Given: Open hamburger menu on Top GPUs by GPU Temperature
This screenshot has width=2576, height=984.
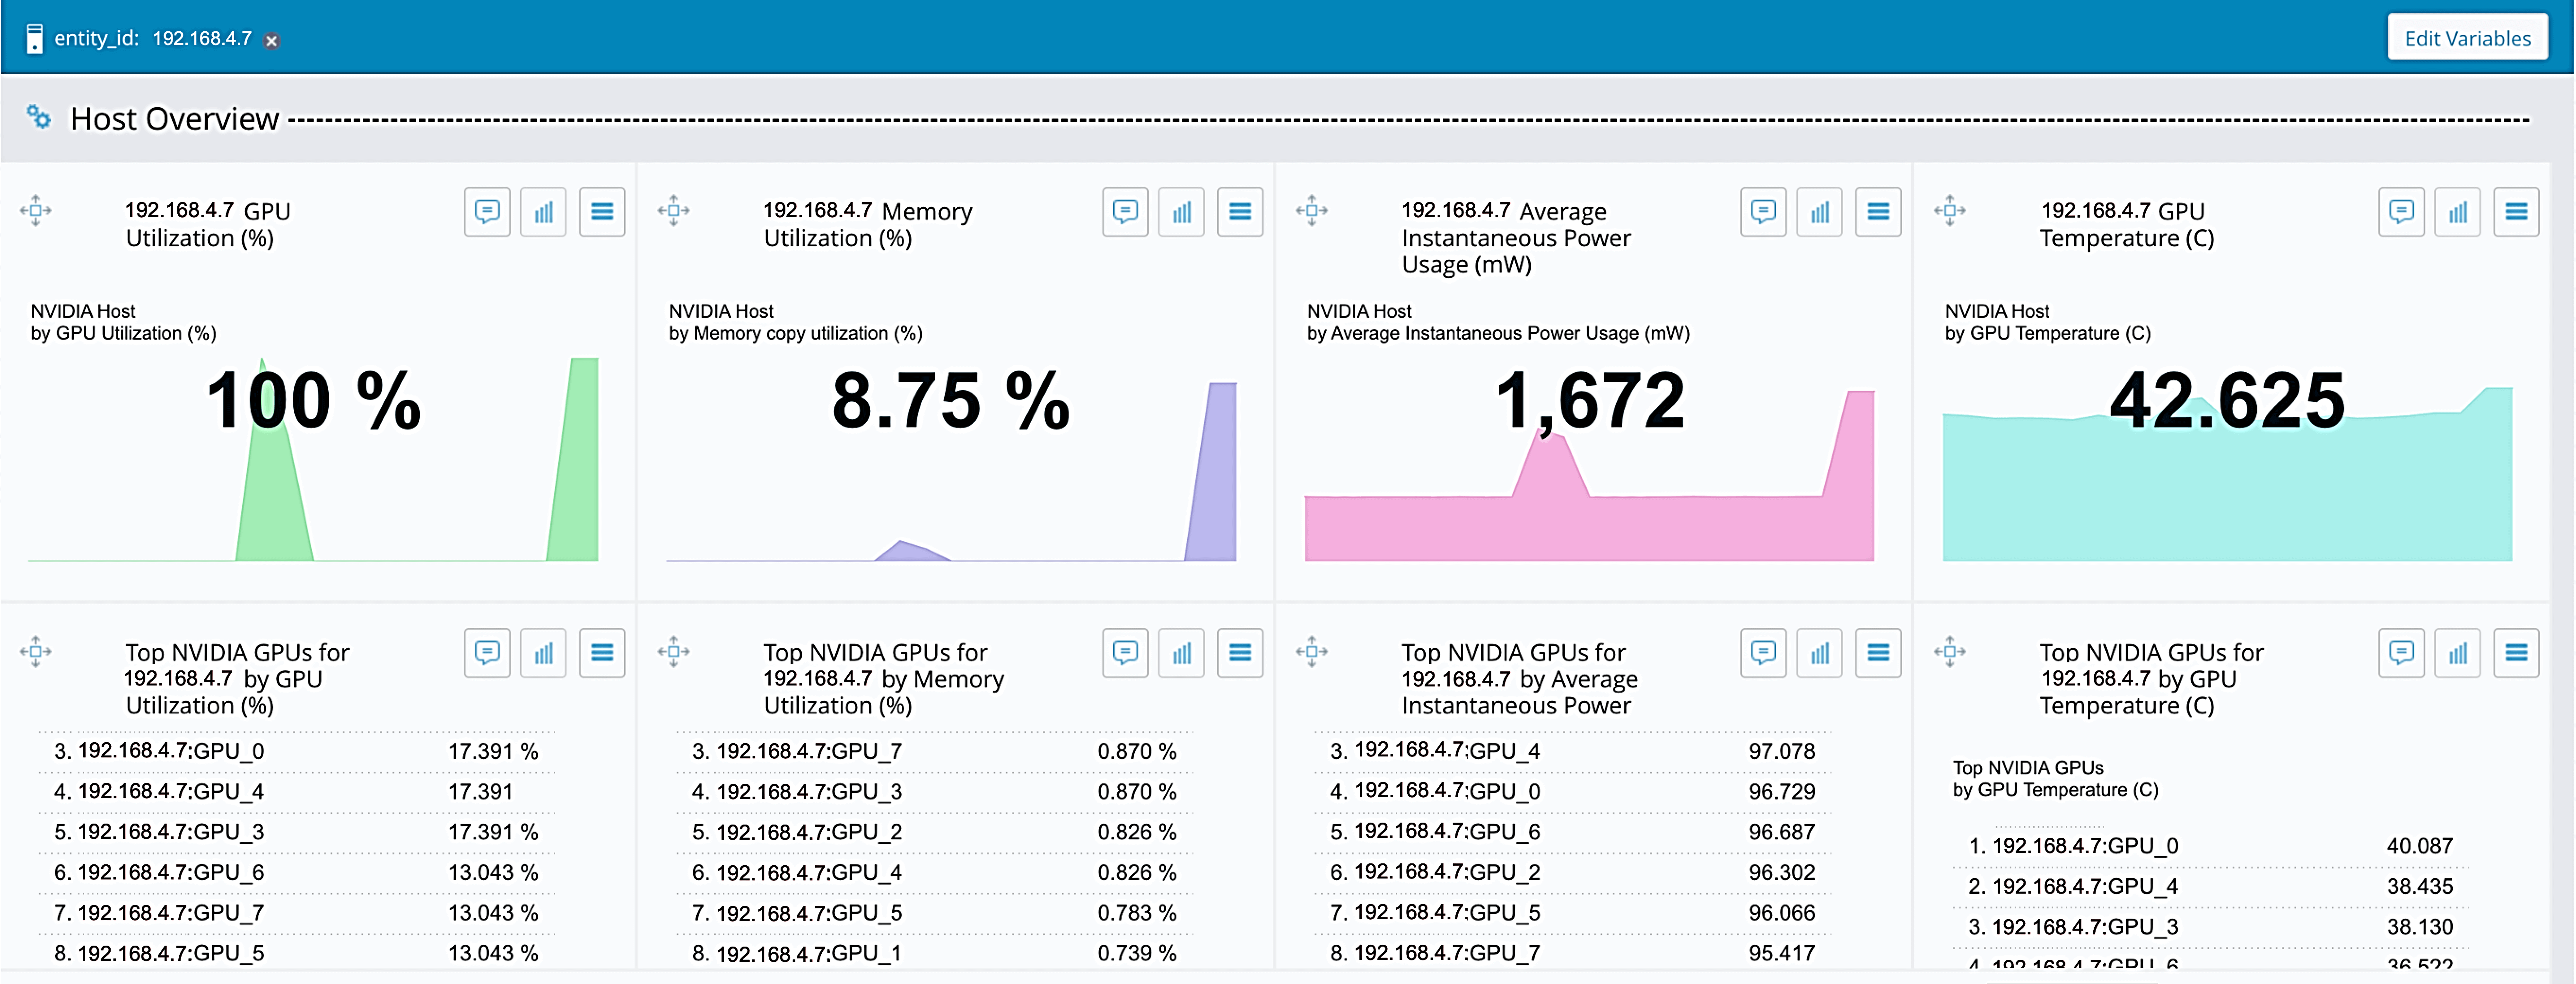Looking at the screenshot, I should (2516, 654).
